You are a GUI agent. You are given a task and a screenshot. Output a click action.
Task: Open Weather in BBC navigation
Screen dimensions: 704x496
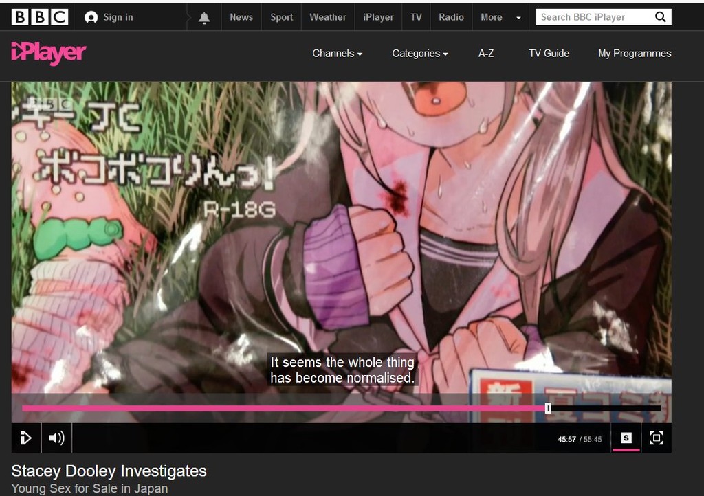pos(328,17)
